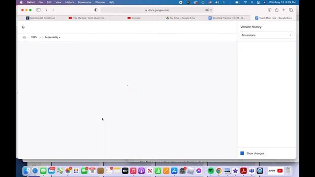Open FaceTime from the Dock
Viewport: 315px width, 177px height.
tap(84, 171)
